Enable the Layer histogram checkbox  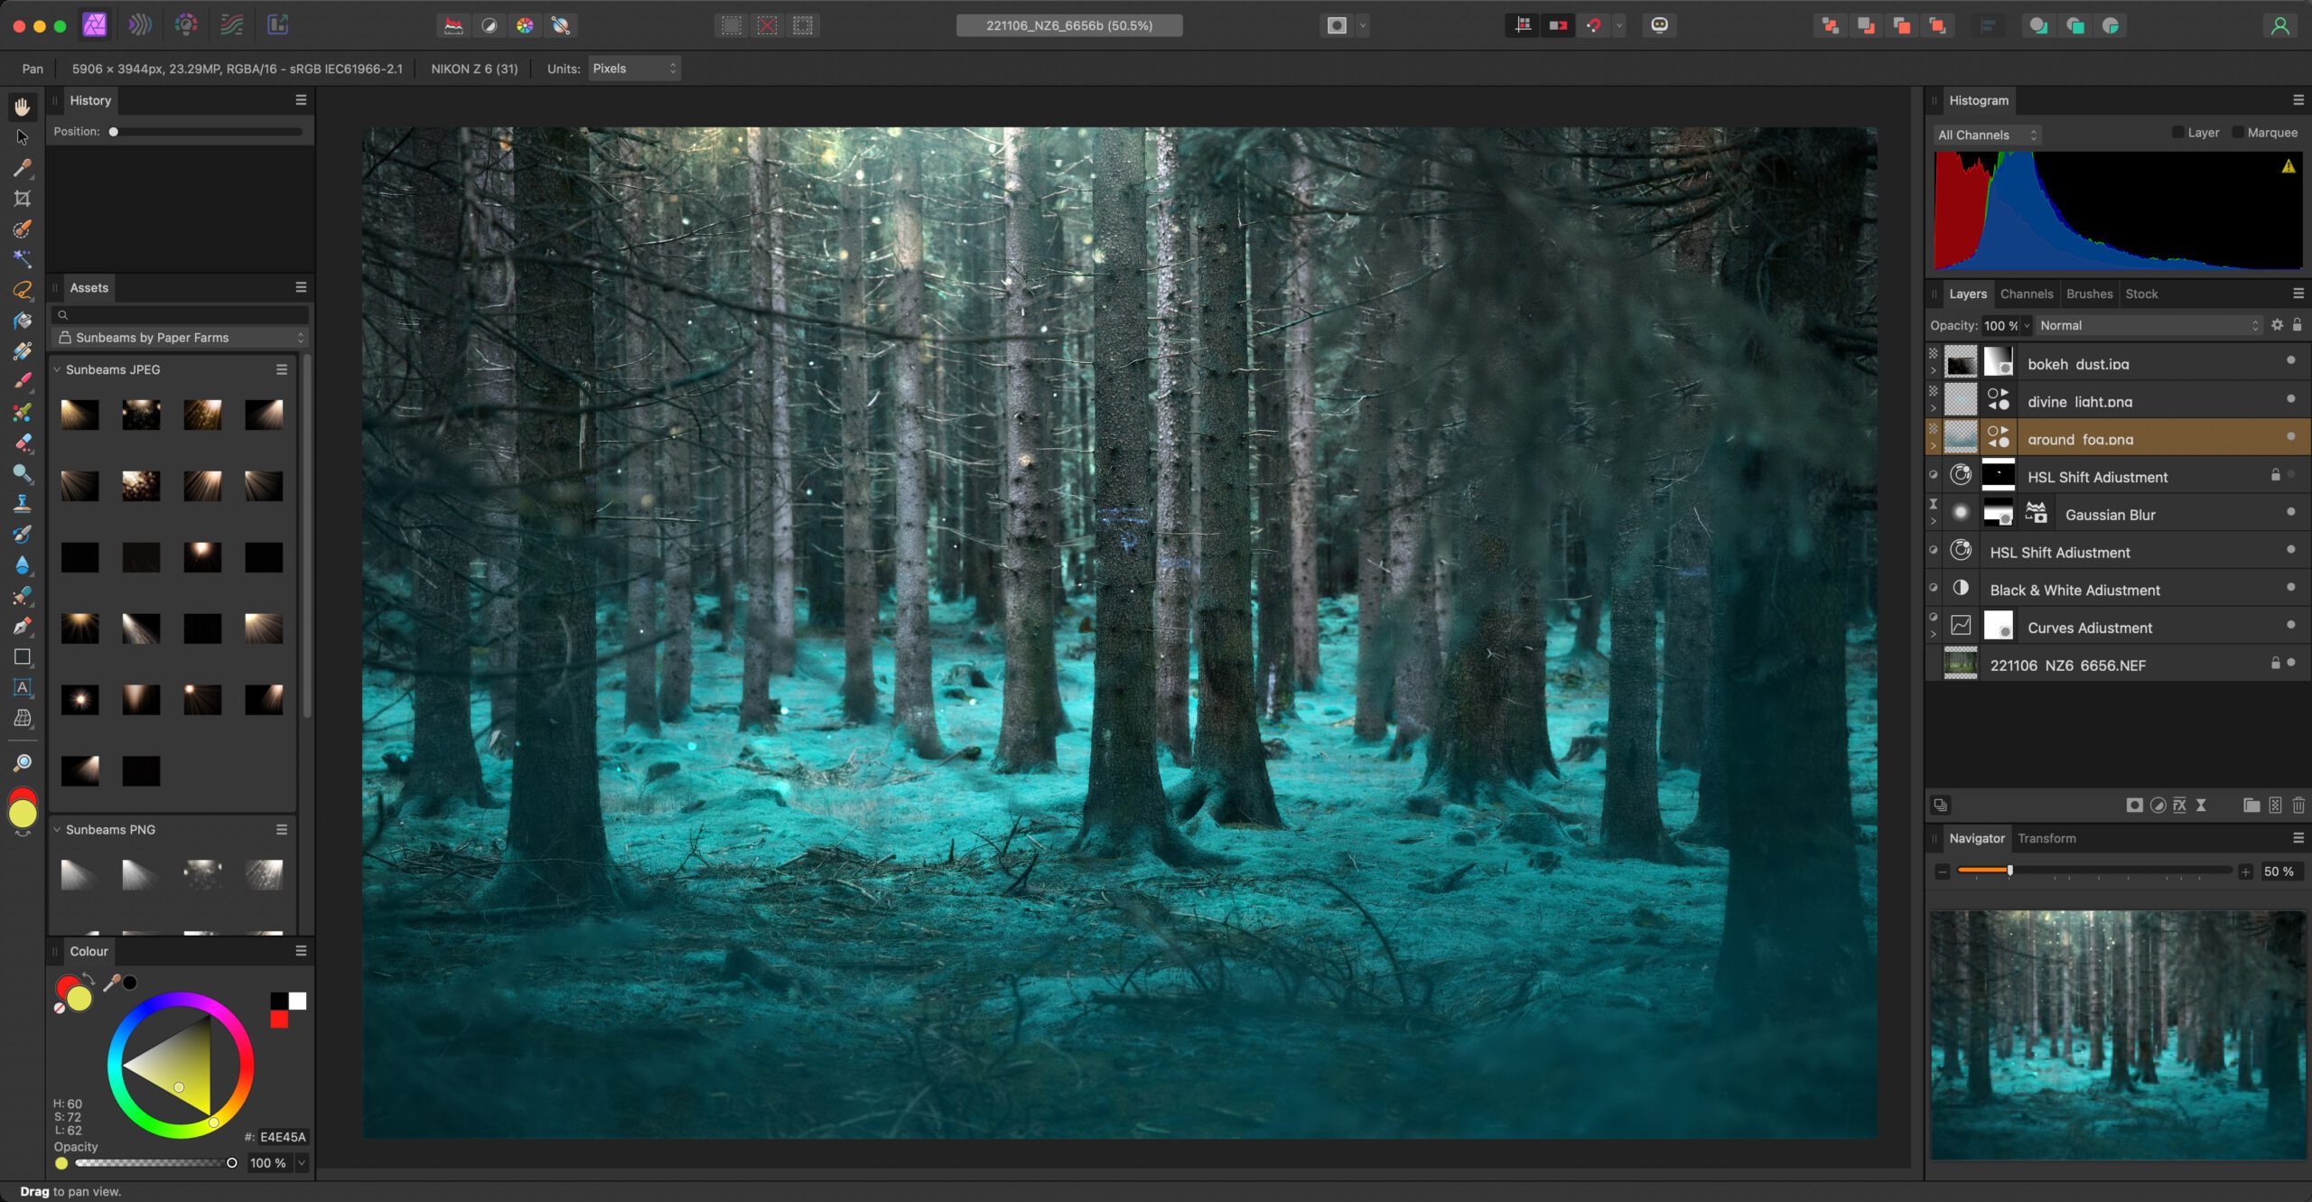2178,133
